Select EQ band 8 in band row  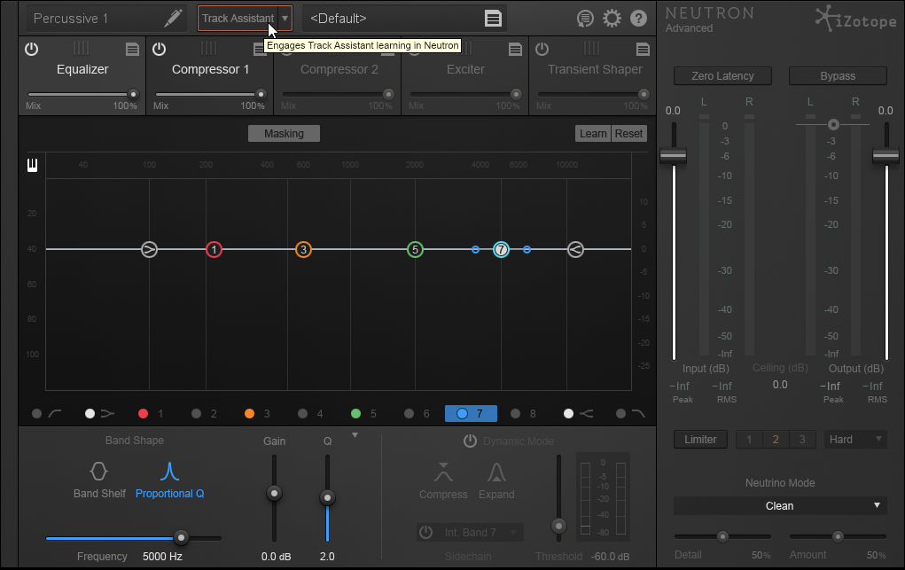523,413
